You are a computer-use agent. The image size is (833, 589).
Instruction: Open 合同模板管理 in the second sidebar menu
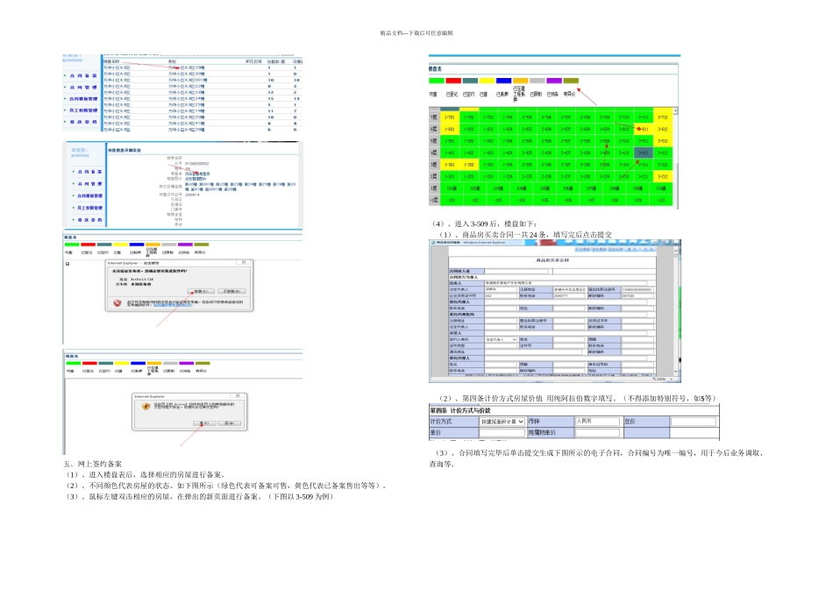click(x=88, y=195)
